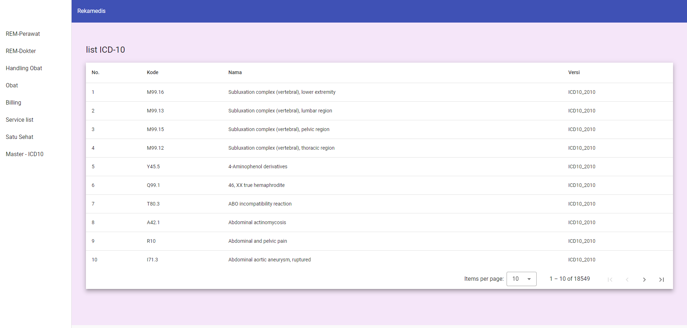The image size is (687, 328).
Task: Select the ABO incompatibility reaction row
Action: 260,204
